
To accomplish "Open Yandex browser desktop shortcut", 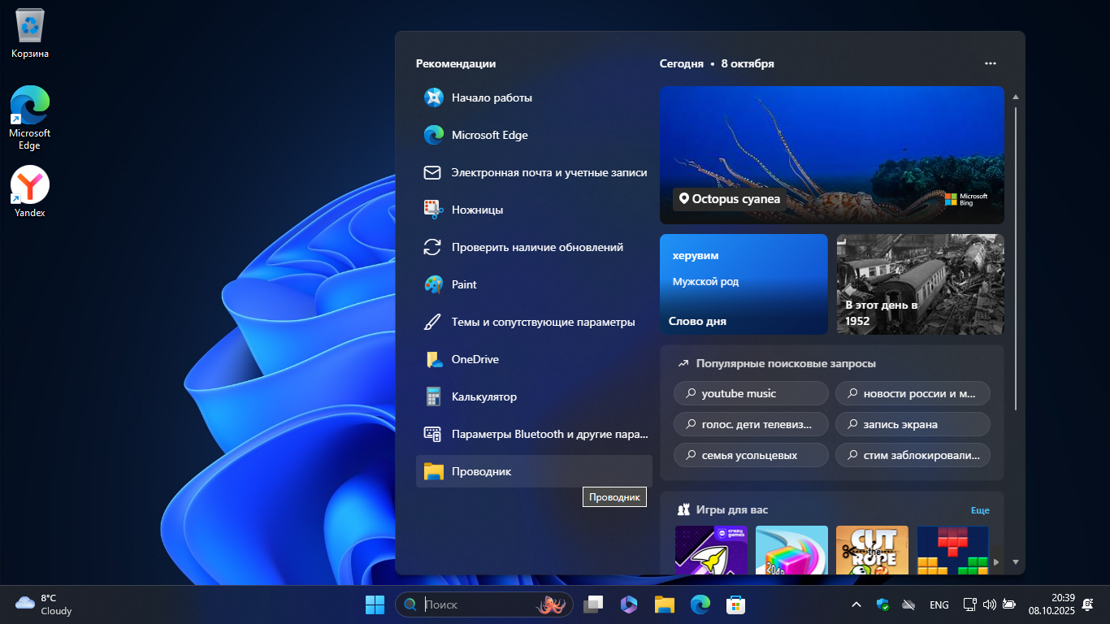I will point(30,186).
